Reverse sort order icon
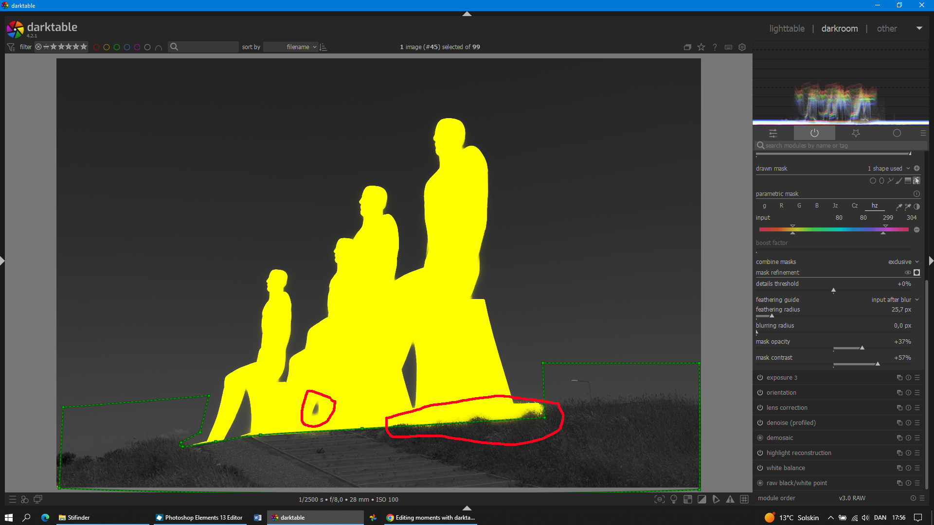 coord(323,47)
